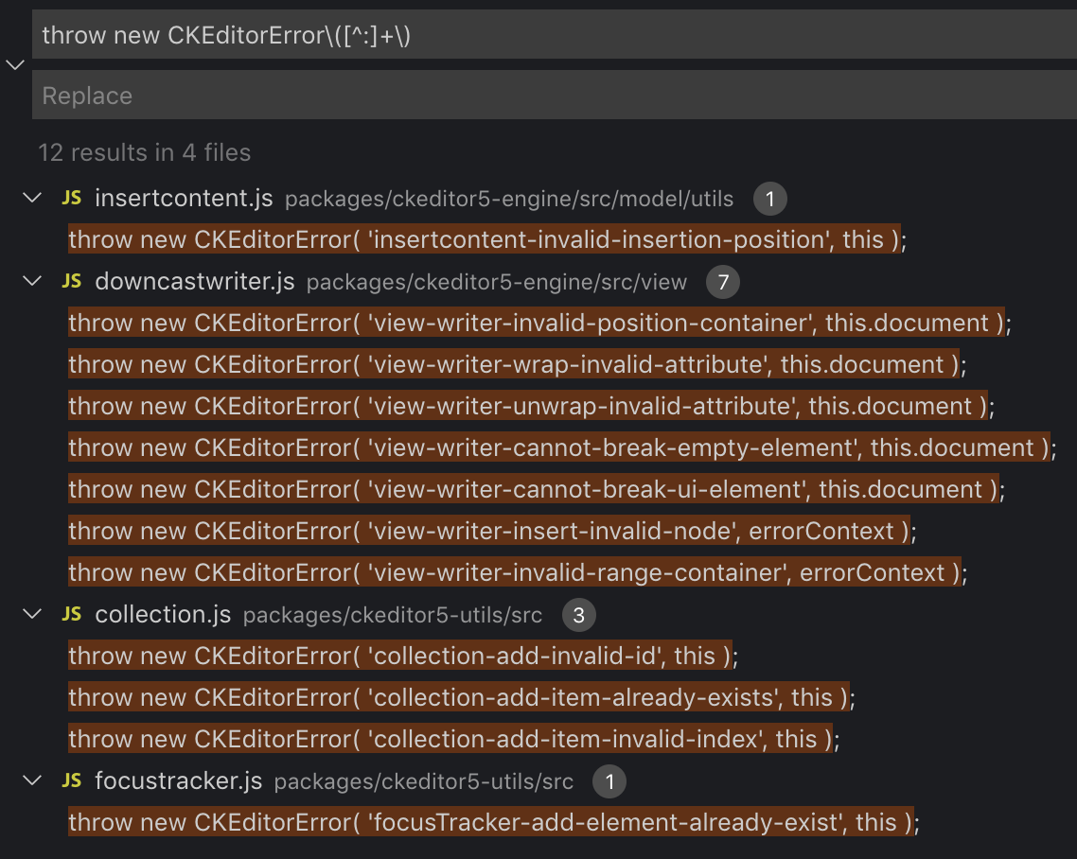Image resolution: width=1077 pixels, height=859 pixels.
Task: Collapse the focustracker.js results group
Action: coord(32,780)
